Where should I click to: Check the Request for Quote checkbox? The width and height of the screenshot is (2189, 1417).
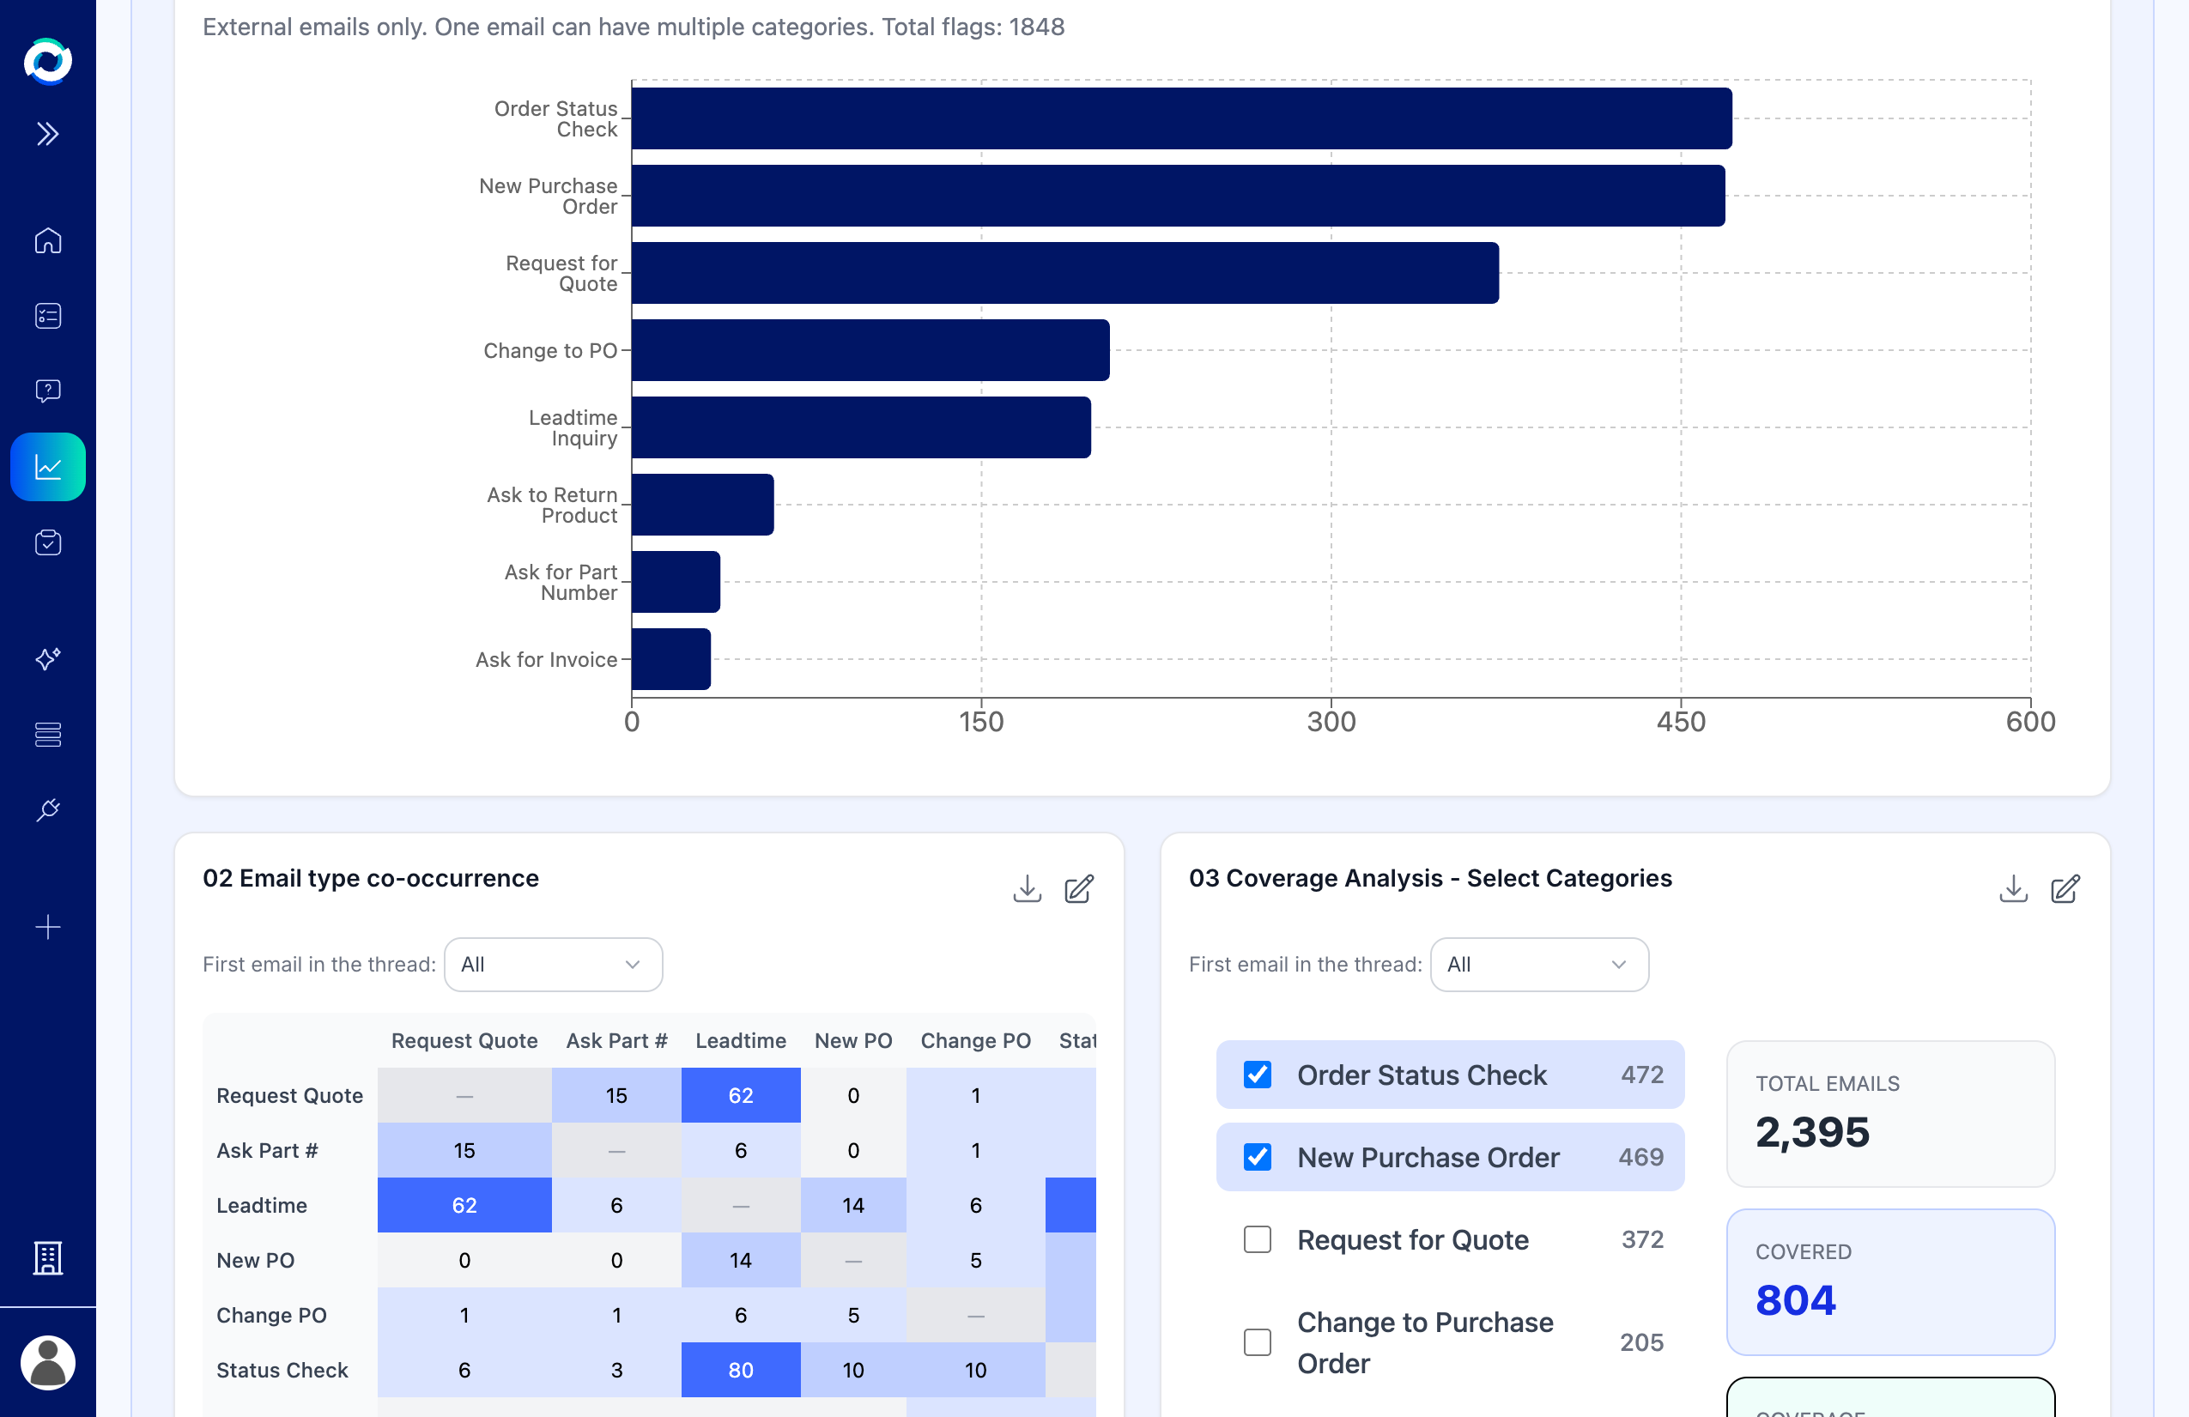pos(1258,1239)
